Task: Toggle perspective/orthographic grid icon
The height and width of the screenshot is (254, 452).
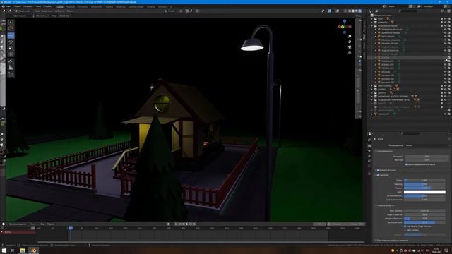Action: point(350,52)
